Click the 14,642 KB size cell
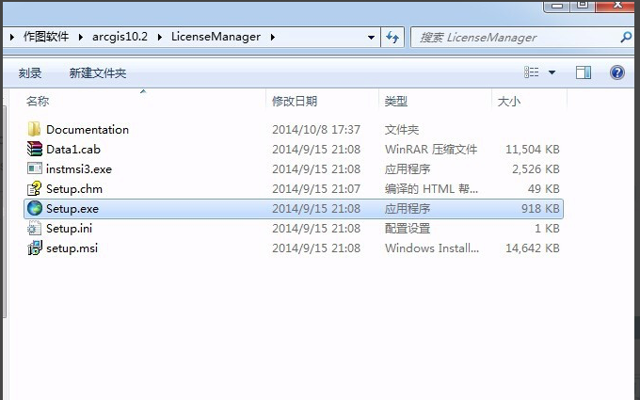 click(533, 248)
